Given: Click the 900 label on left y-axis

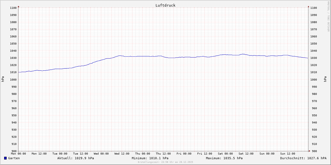Looking at the screenshot, I should (x=14, y=151).
